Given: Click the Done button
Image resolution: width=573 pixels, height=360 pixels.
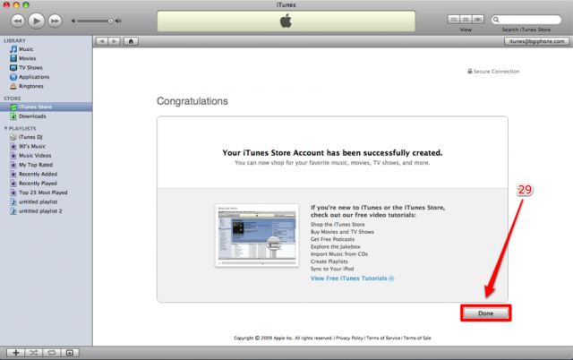Looking at the screenshot, I should point(485,313).
